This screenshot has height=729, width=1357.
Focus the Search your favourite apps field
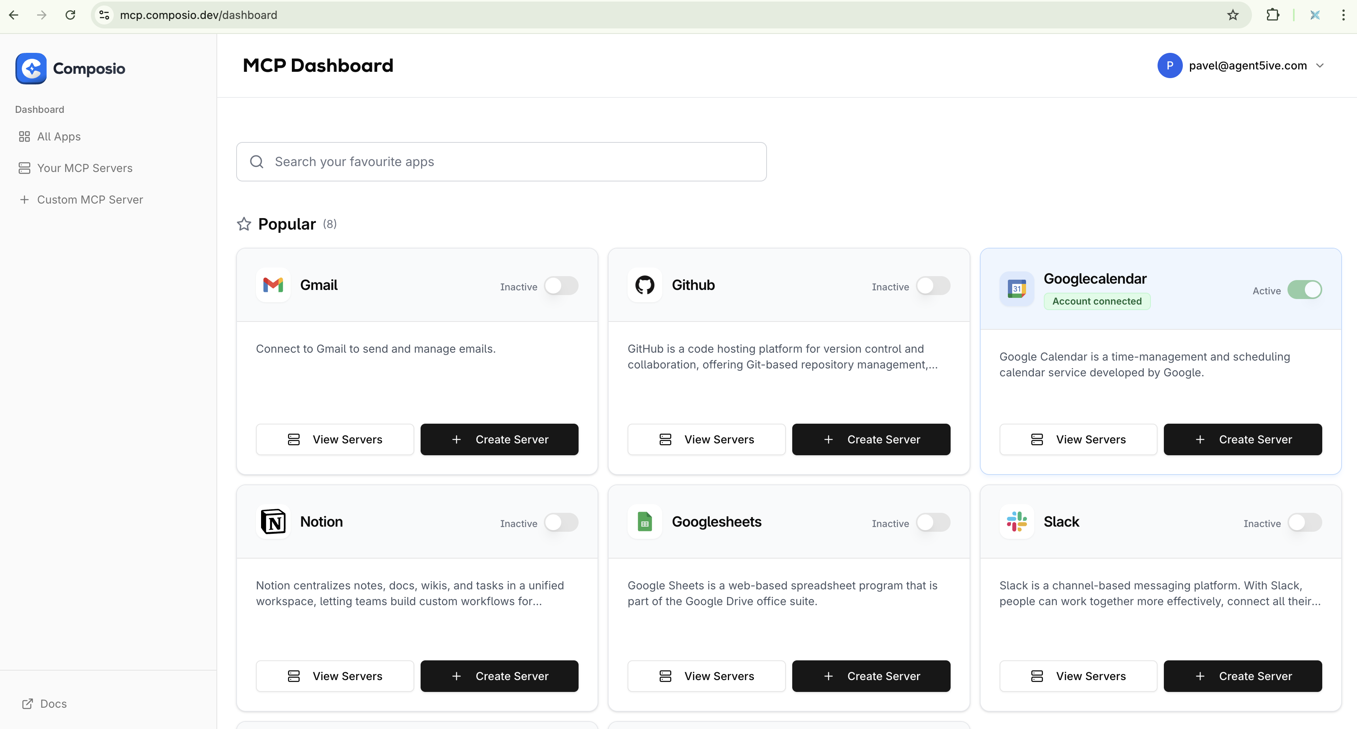(501, 162)
